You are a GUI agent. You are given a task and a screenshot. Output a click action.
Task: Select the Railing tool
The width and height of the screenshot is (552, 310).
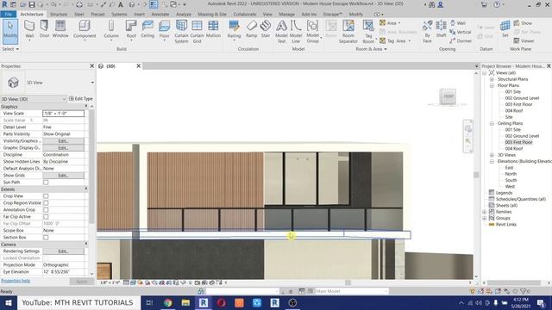234,29
